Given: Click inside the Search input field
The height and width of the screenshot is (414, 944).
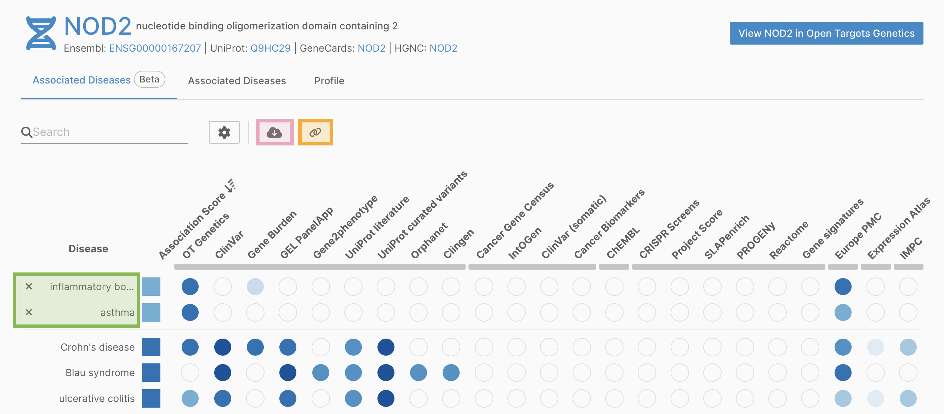Looking at the screenshot, I should pyautogui.click(x=110, y=132).
